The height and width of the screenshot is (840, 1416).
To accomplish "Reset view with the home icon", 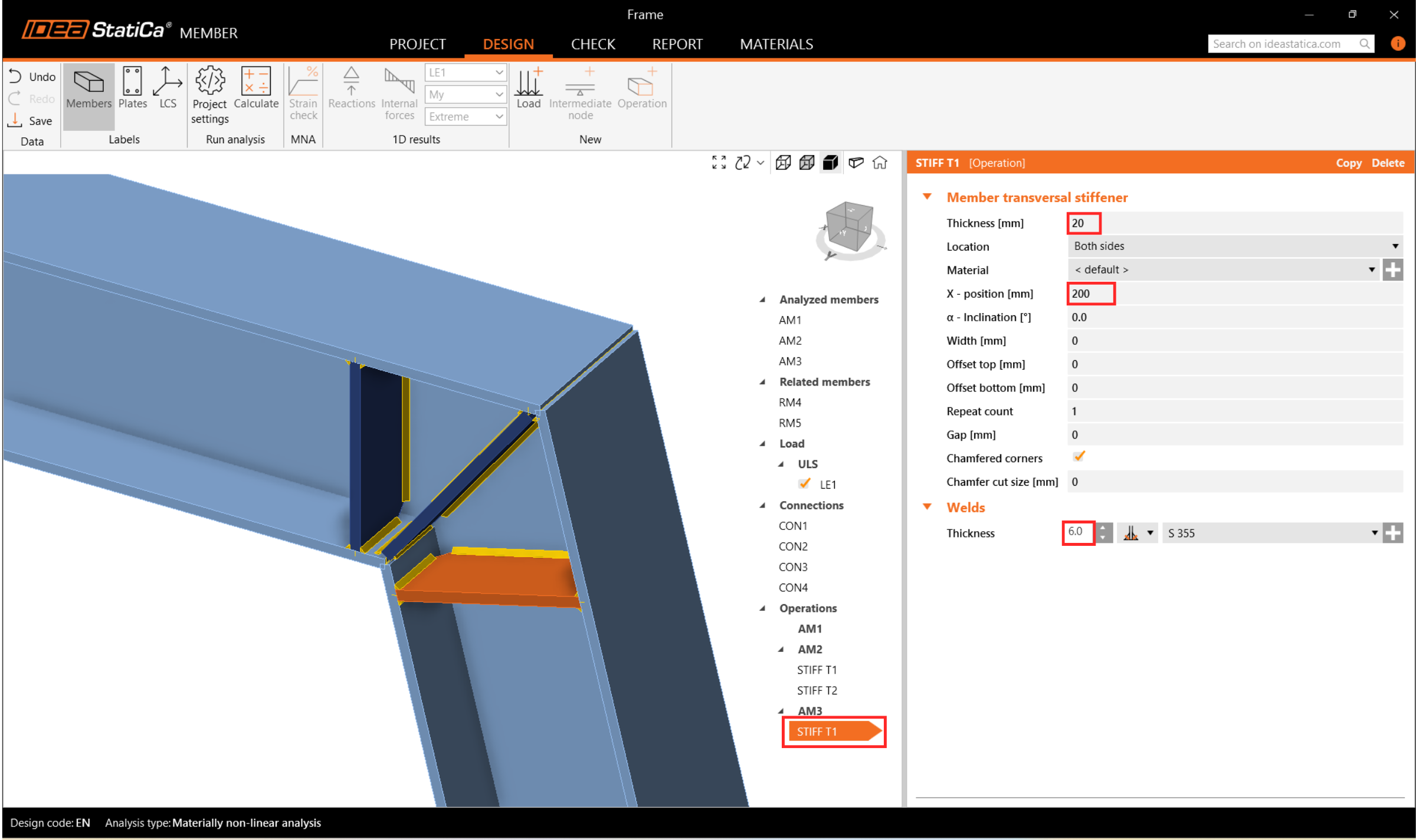I will click(880, 163).
